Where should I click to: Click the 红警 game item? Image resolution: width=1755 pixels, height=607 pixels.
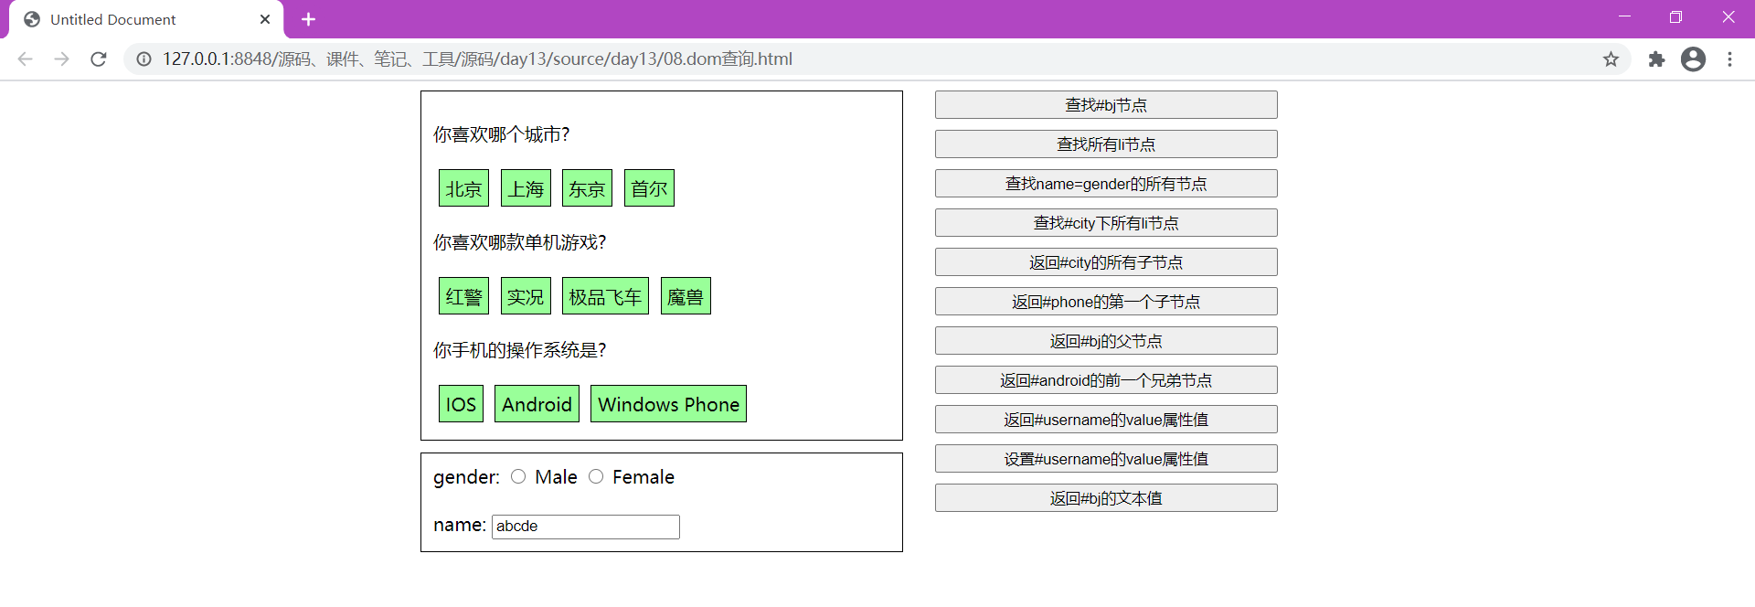[x=463, y=296]
